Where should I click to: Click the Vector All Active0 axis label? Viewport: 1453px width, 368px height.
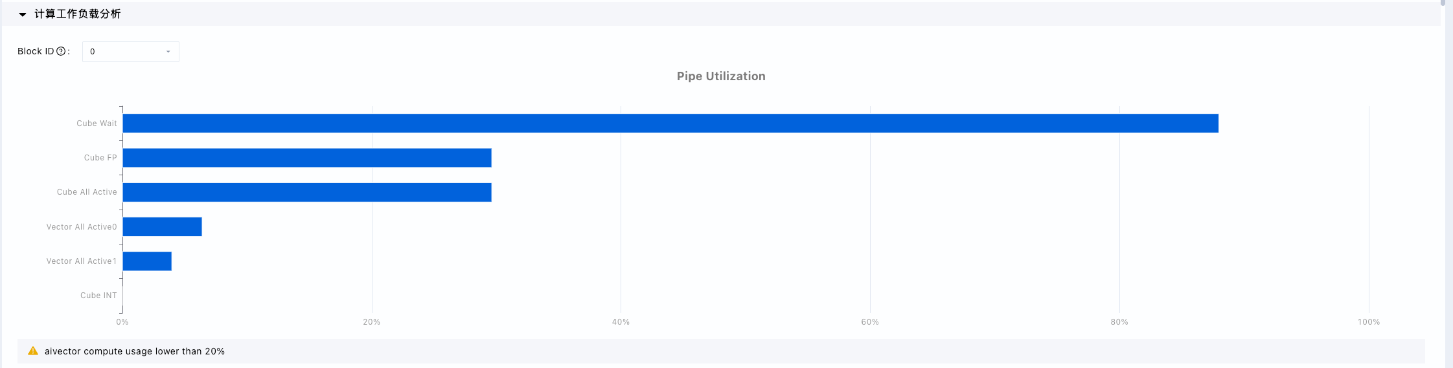pyautogui.click(x=82, y=227)
